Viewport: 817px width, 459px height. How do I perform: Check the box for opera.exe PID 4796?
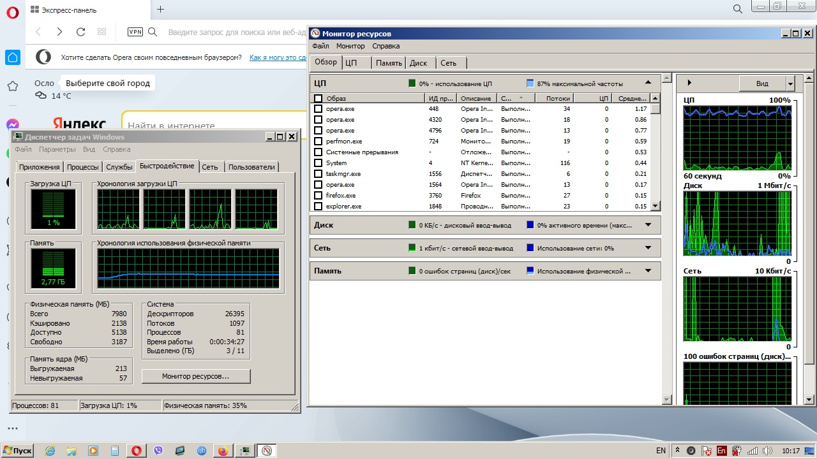(319, 131)
